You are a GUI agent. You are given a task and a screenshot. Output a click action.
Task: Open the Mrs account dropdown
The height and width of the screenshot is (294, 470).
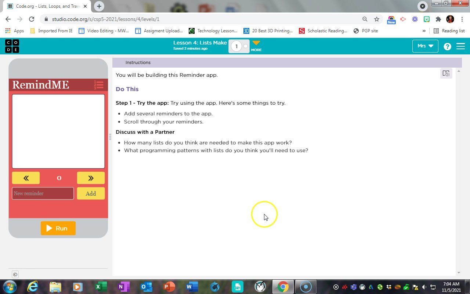tap(425, 46)
